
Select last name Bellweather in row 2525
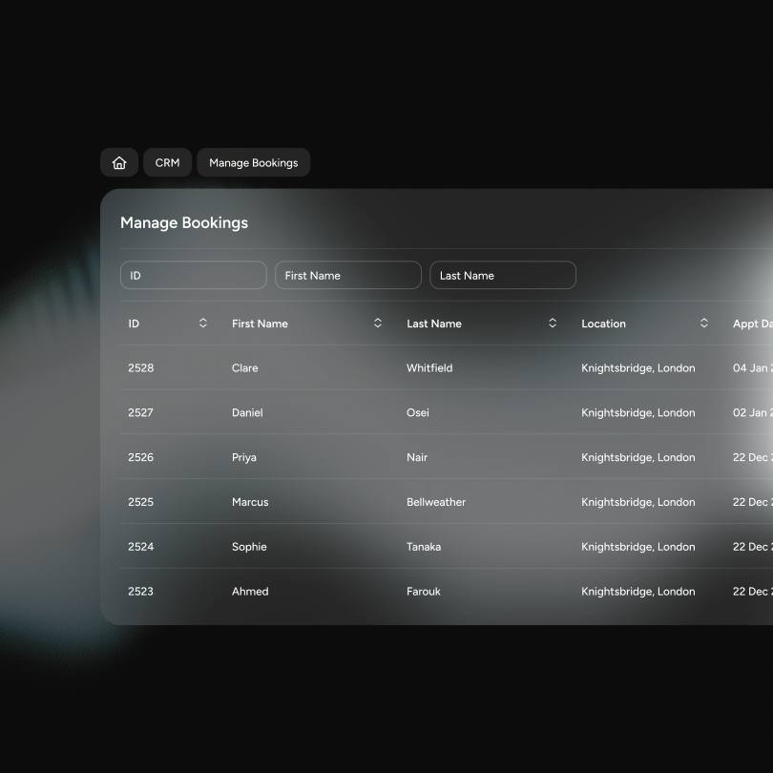pyautogui.click(x=436, y=502)
